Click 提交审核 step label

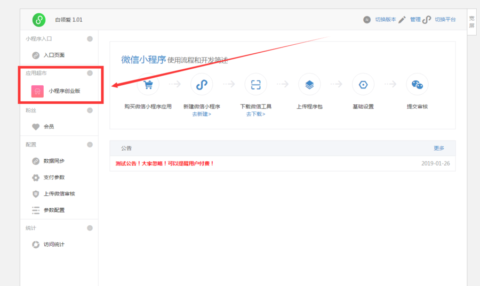(x=417, y=107)
